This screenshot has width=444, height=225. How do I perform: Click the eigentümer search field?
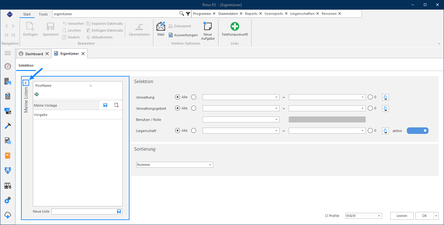116,14
